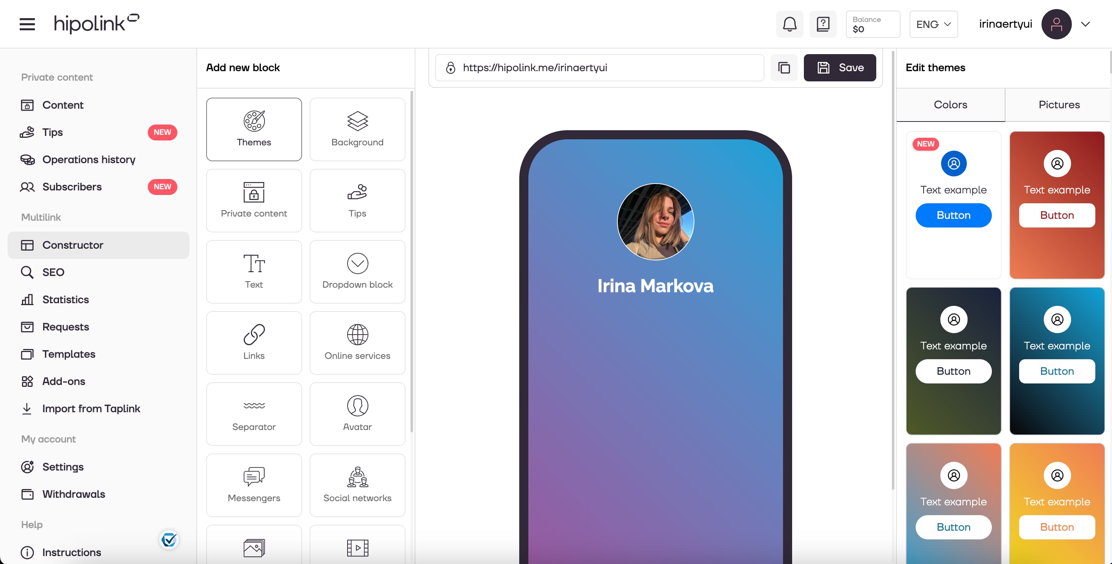Open SEO settings
This screenshot has width=1112, height=564.
(x=99, y=272)
